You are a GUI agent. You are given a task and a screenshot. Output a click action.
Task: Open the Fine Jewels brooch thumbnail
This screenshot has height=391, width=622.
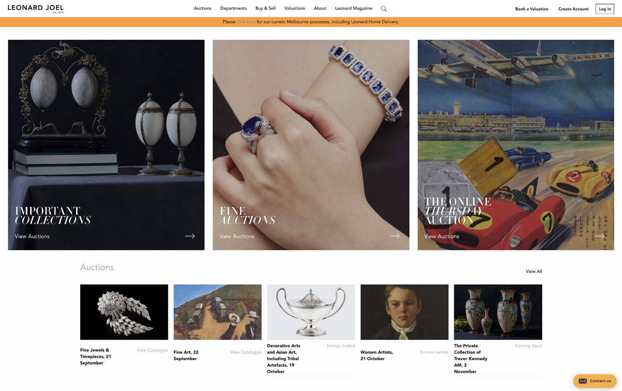[124, 312]
